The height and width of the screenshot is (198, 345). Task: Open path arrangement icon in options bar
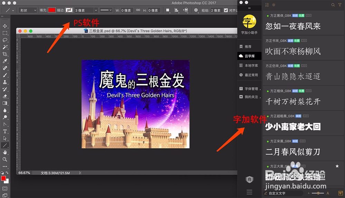pyautogui.click(x=186, y=10)
